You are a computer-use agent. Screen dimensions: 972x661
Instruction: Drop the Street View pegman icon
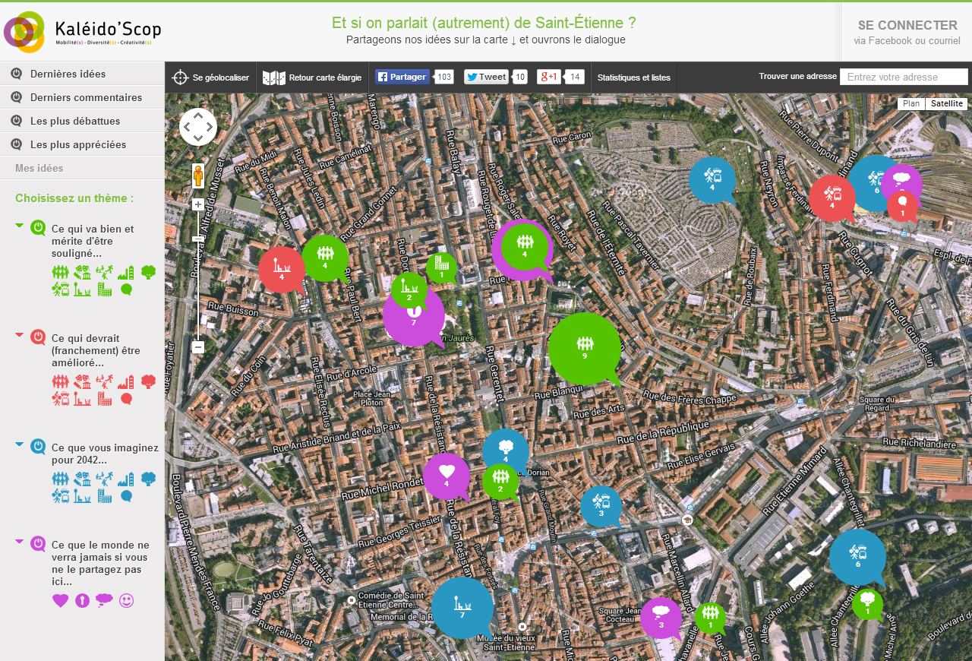click(x=198, y=176)
